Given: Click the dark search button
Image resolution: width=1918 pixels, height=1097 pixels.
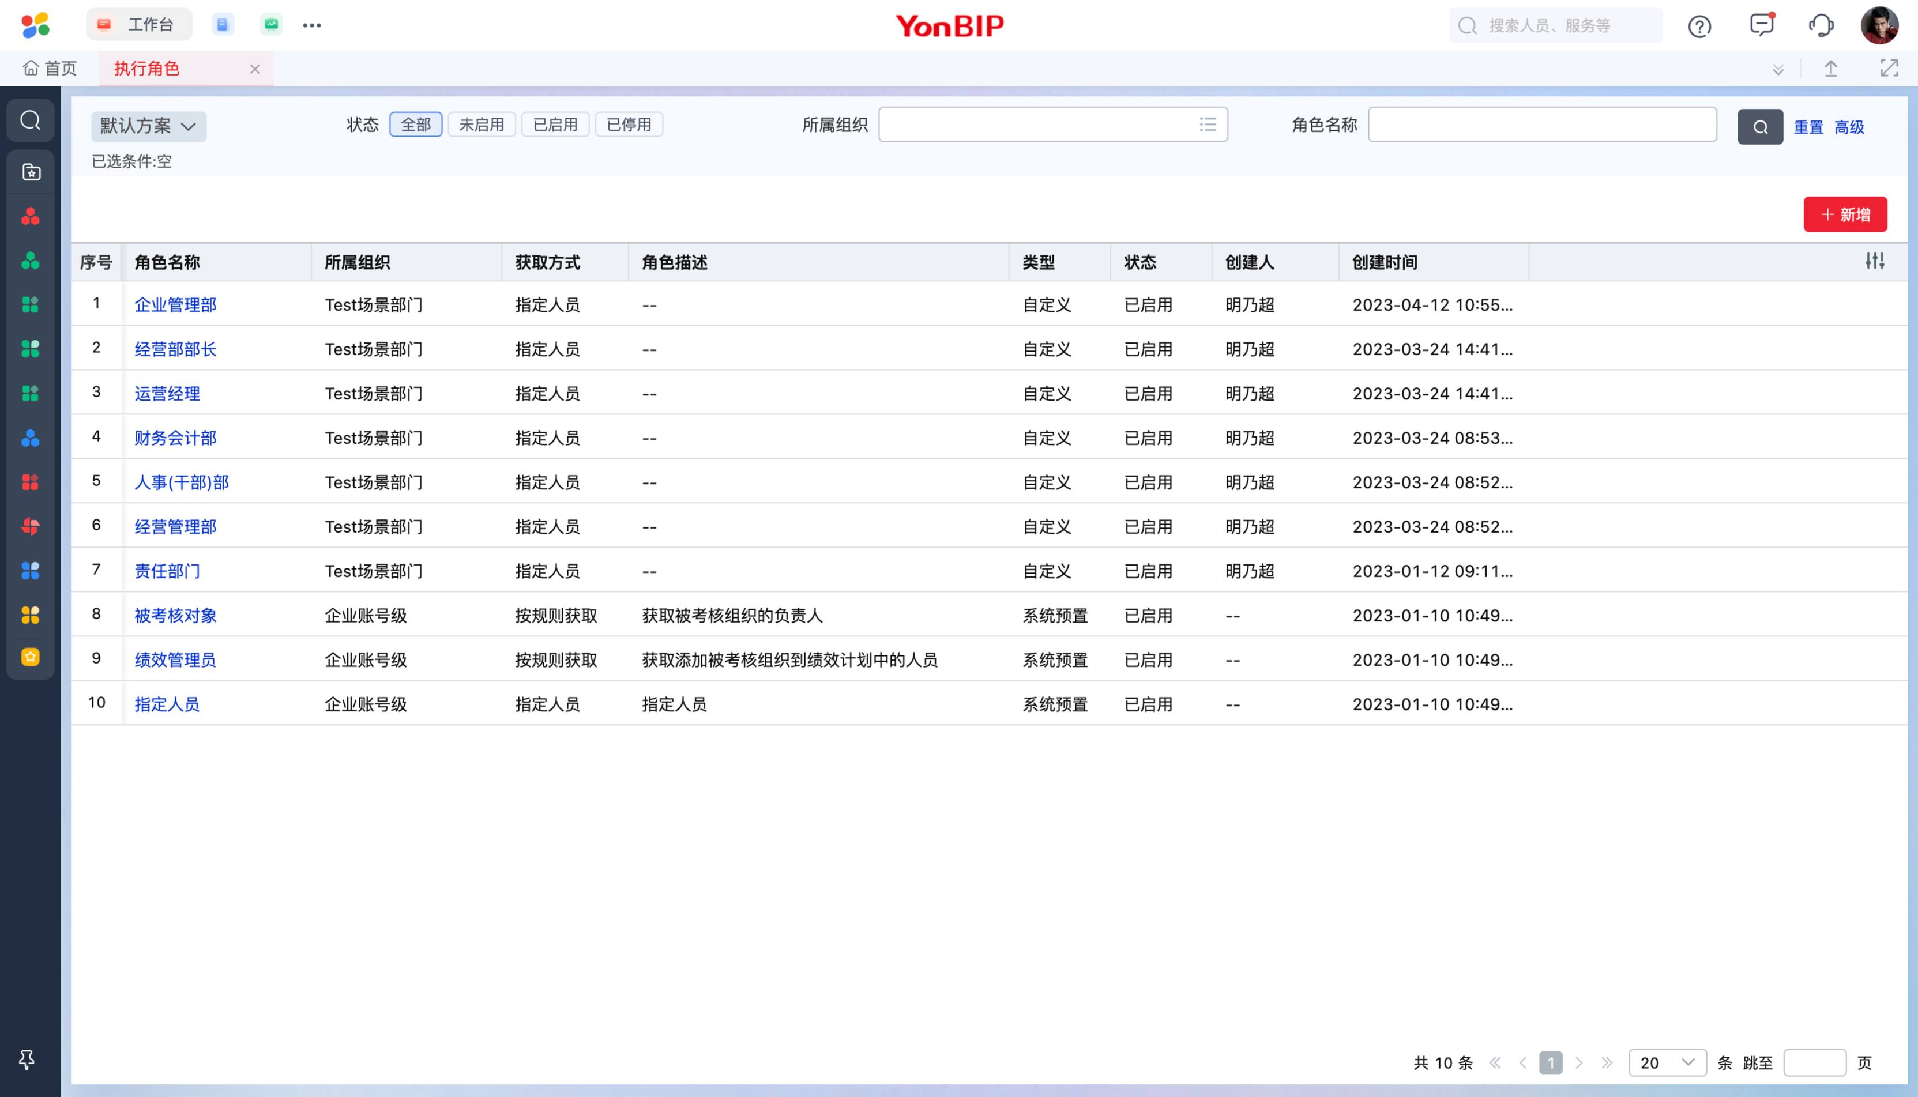Looking at the screenshot, I should pyautogui.click(x=1761, y=127).
